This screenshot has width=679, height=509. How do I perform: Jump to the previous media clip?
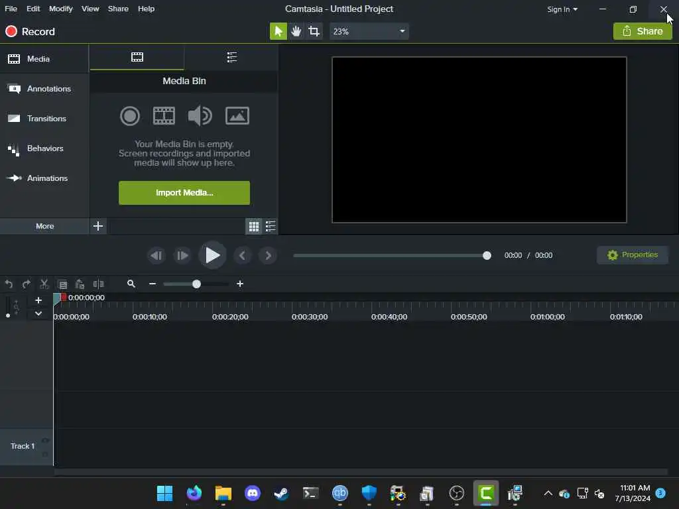[x=243, y=255]
